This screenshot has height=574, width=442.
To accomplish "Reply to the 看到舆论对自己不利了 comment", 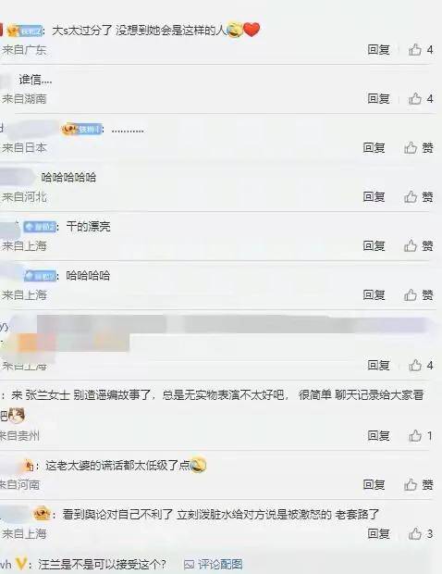I will (378, 534).
